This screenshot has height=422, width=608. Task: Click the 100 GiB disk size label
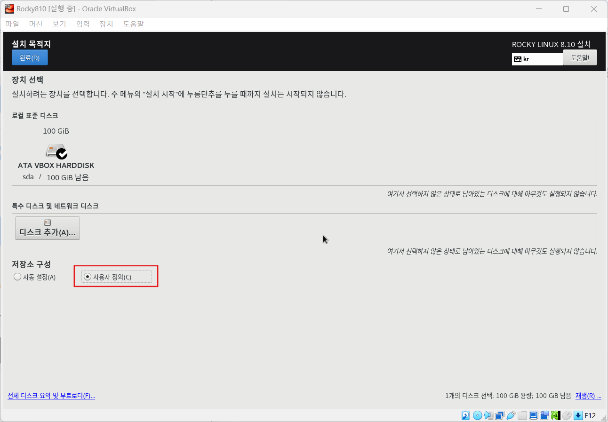click(x=56, y=131)
